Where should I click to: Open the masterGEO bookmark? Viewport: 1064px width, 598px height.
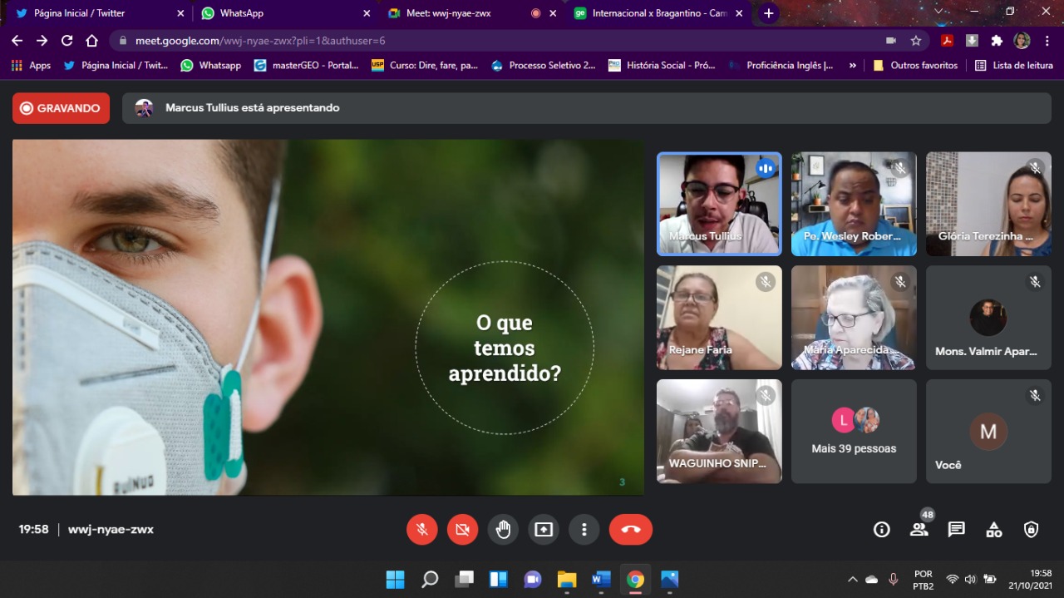306,65
